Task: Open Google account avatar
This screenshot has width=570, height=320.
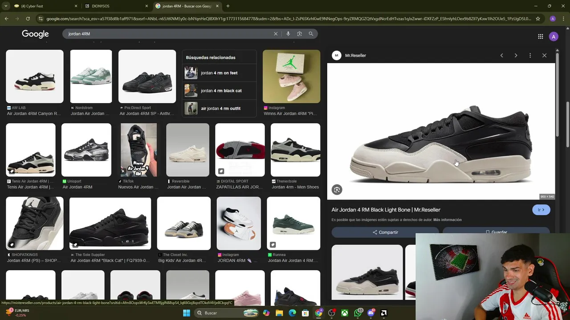Action: [x=554, y=37]
